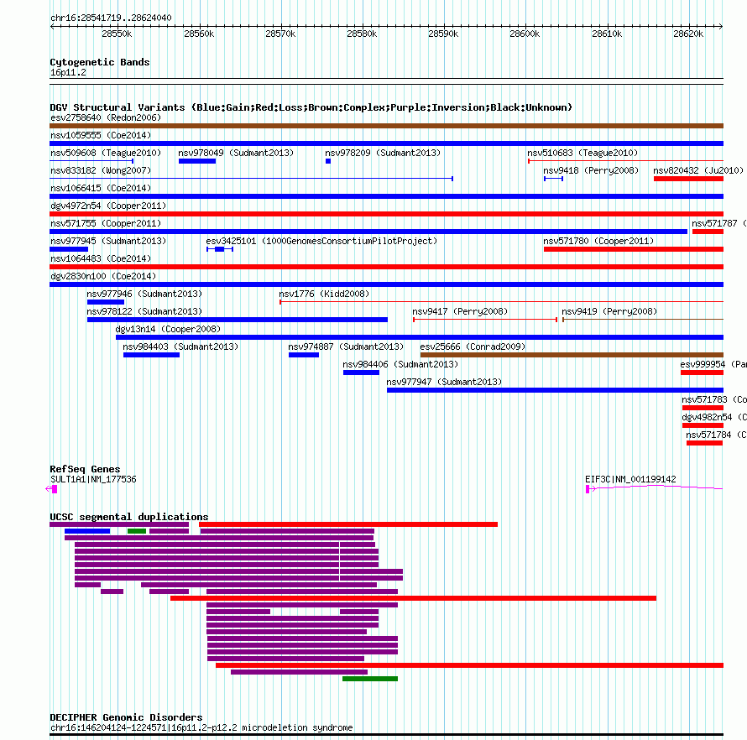Select nsv977947 (Sudmant2013) variant
747x740 pixels.
[444, 382]
